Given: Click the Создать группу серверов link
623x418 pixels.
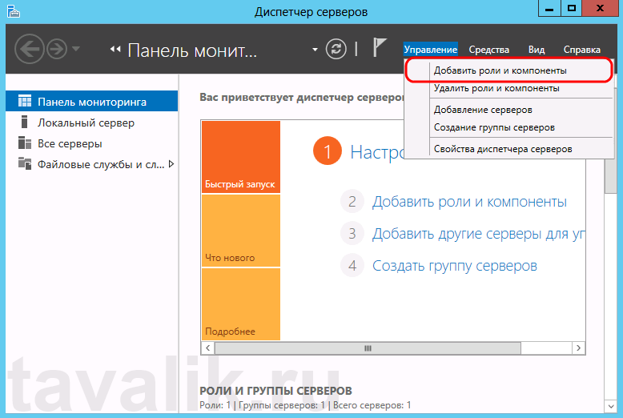Looking at the screenshot, I should 454,266.
